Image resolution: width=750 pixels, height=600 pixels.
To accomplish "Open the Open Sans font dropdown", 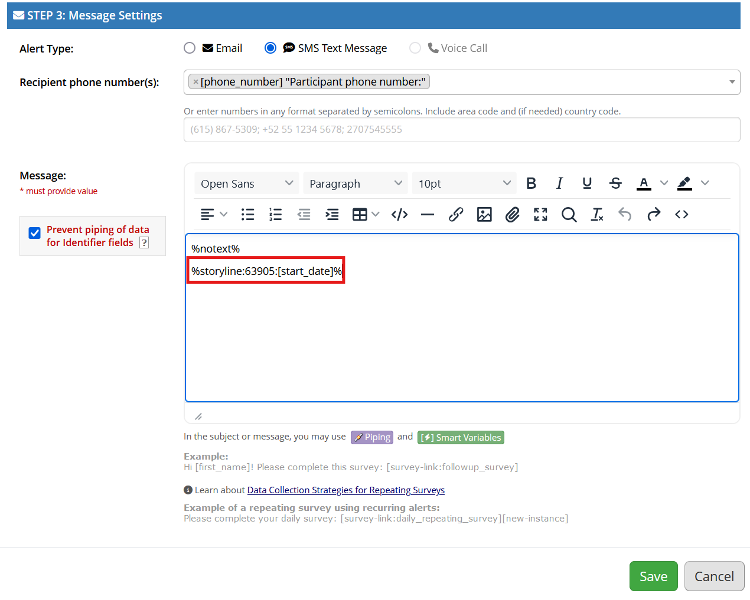I will (247, 183).
